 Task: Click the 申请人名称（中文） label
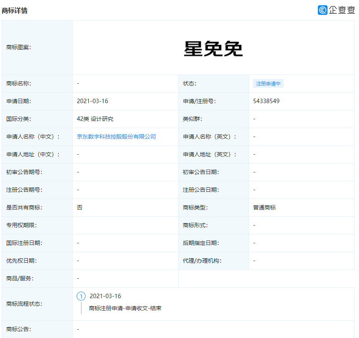tap(33, 137)
